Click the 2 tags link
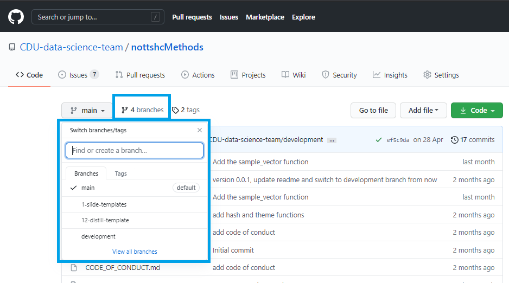The image size is (509, 283). click(x=186, y=110)
